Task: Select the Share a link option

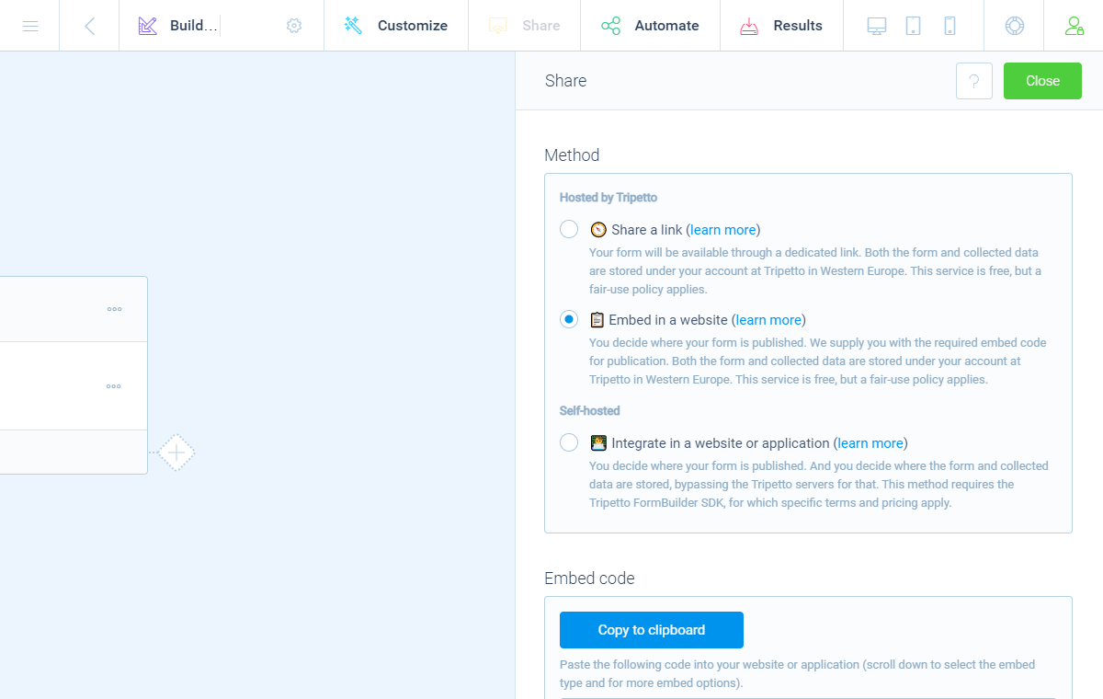Action: click(569, 229)
